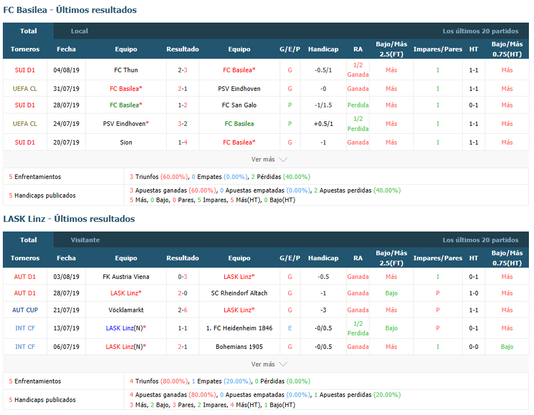The image size is (534, 415).
Task: Click Impares/Pares header in FC Basilea table
Action: click(x=437, y=49)
